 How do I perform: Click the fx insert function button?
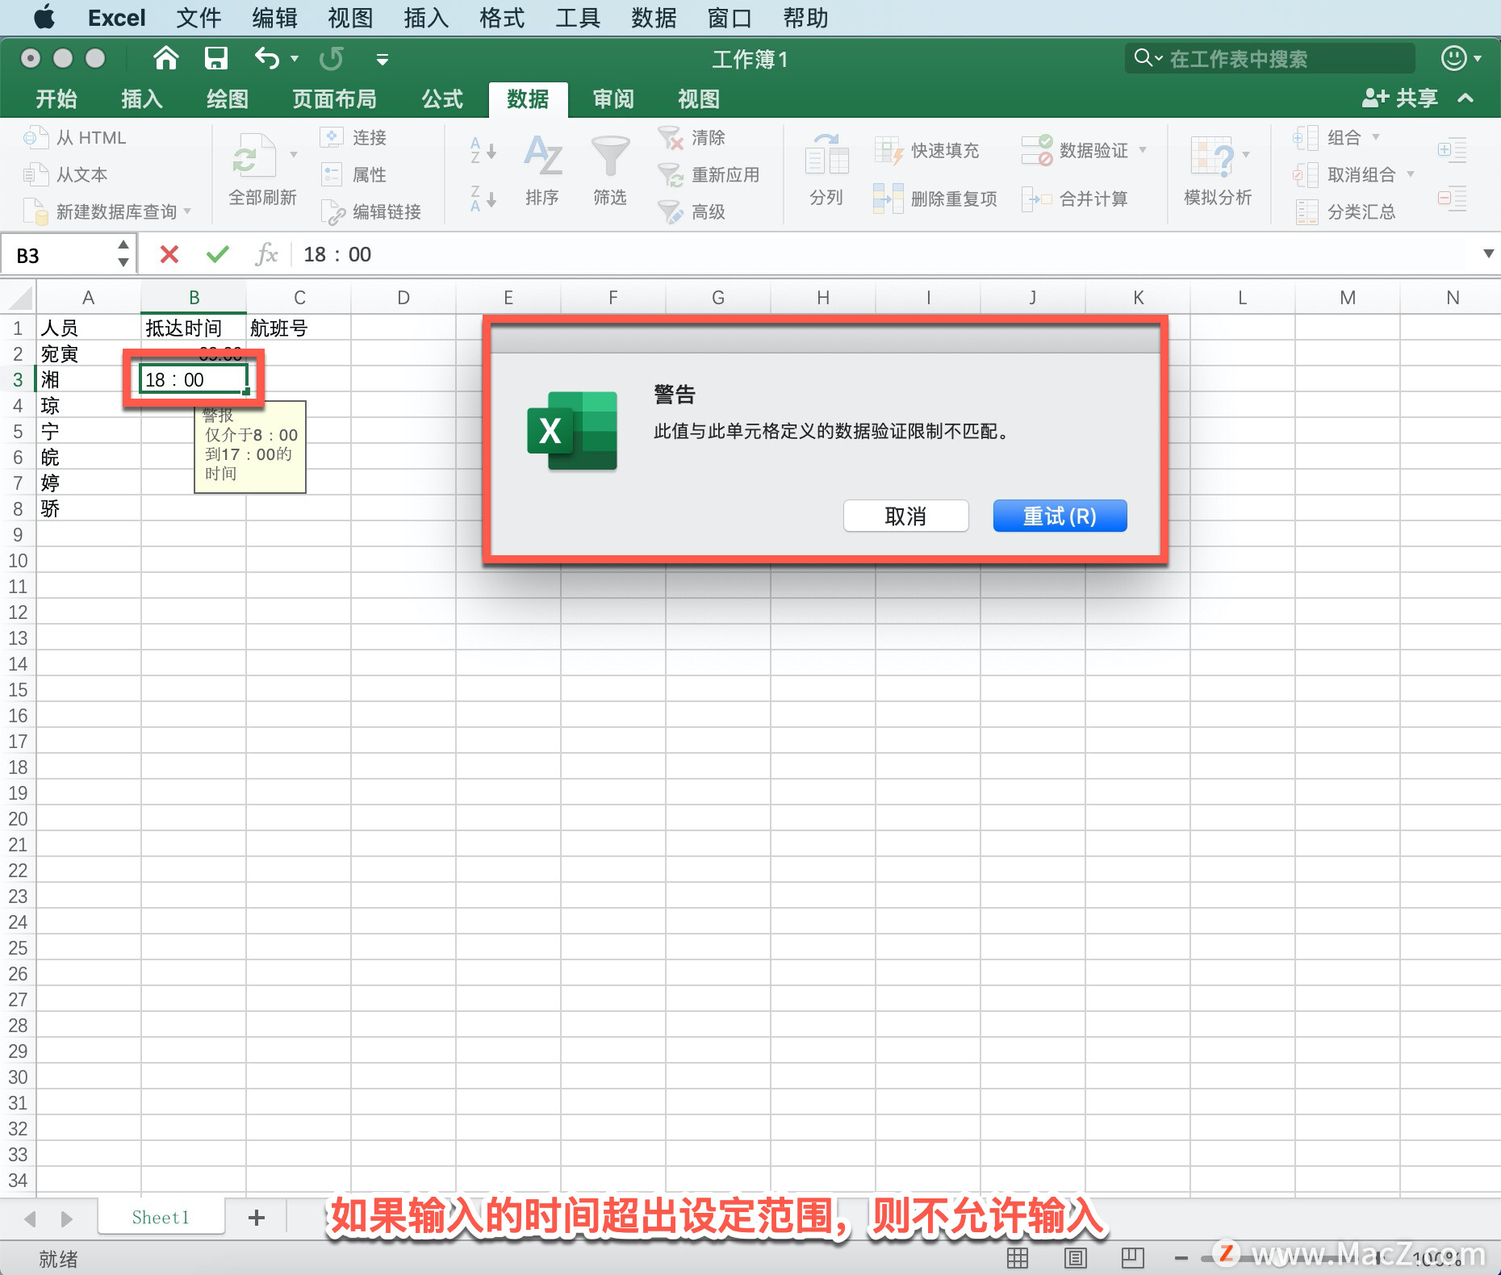(x=266, y=255)
